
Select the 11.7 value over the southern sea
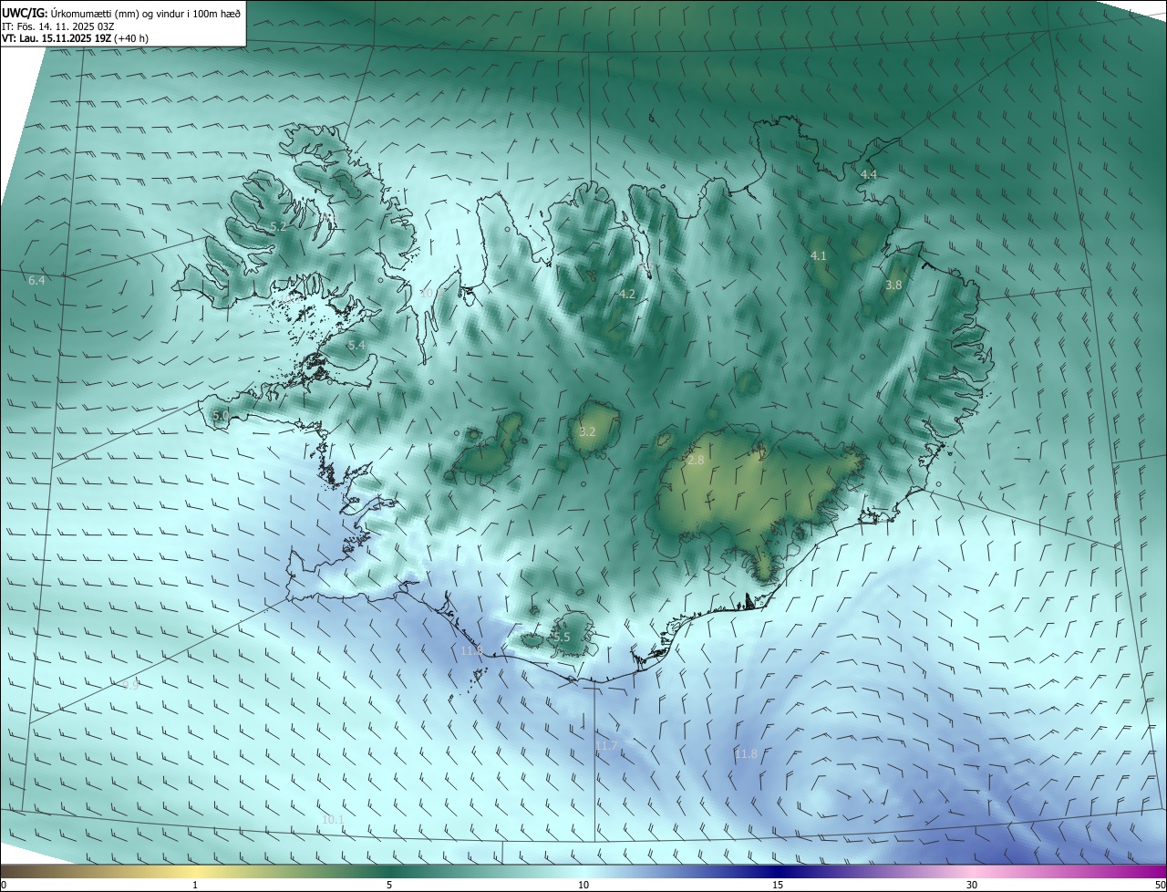606,746
